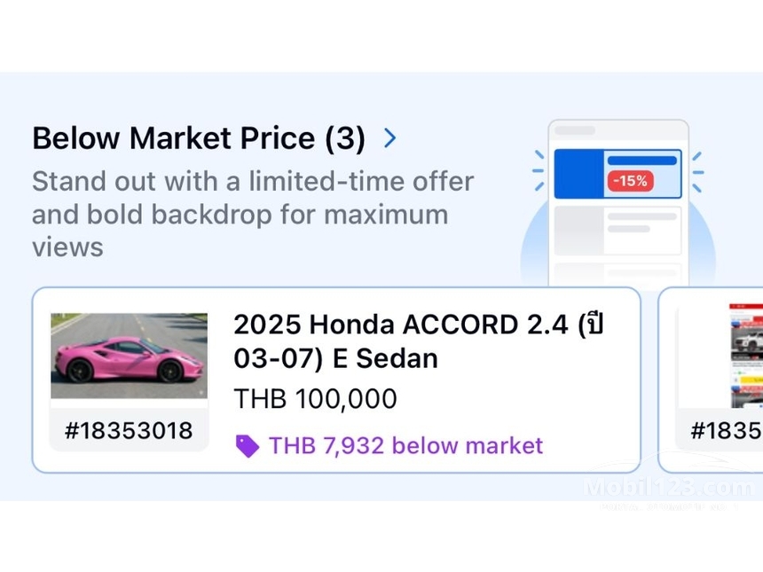Open the pink sports car thumbnail

pos(129,356)
